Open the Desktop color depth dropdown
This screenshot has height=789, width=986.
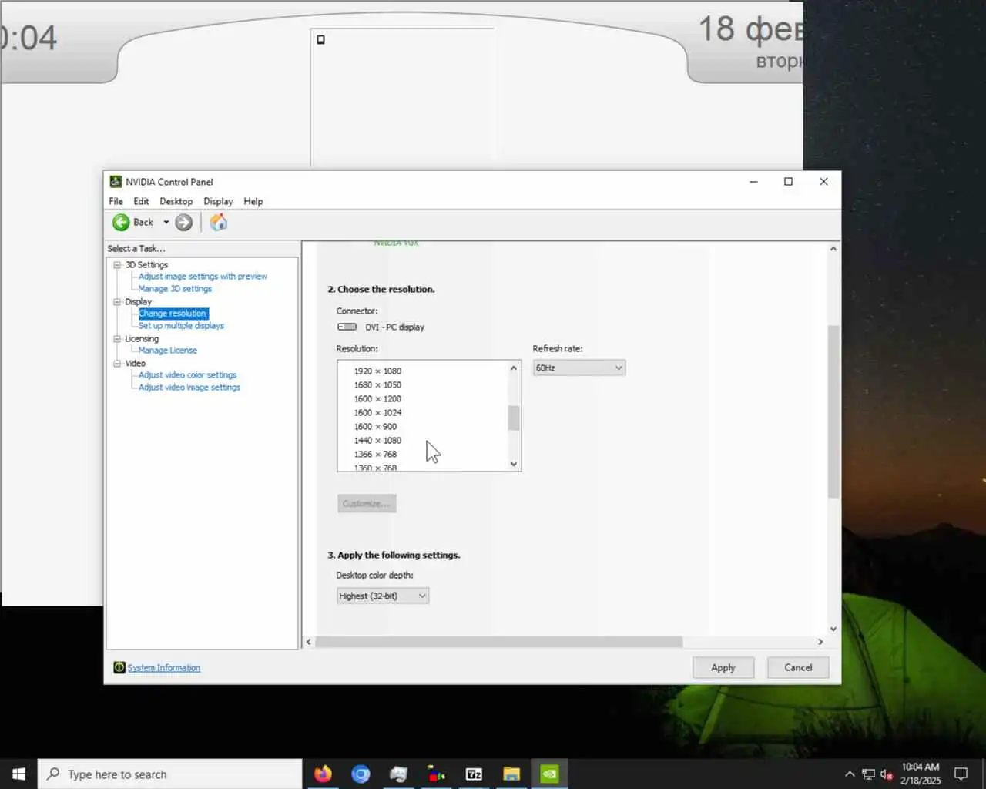[382, 596]
